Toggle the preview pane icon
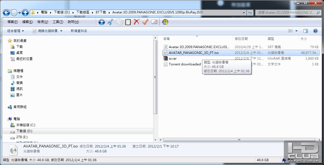324x165 pixels. 306,31
